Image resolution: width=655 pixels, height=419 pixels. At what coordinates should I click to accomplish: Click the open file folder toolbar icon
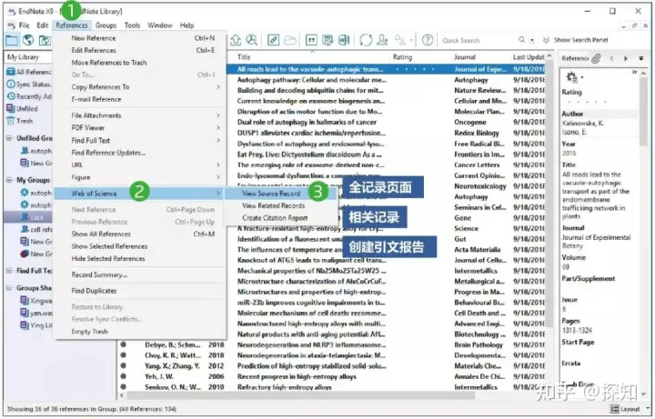pyautogui.click(x=290, y=40)
